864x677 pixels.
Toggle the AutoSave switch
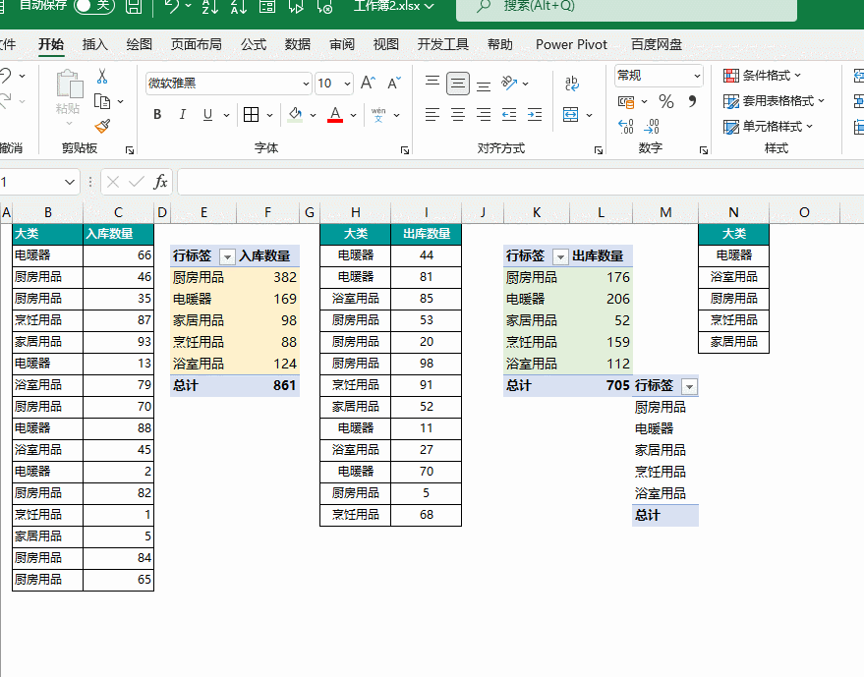pyautogui.click(x=93, y=6)
